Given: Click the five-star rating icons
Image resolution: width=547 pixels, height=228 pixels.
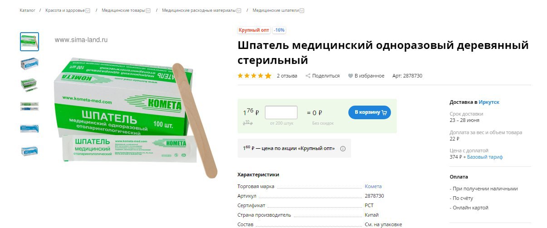Looking at the screenshot, I should click(254, 76).
